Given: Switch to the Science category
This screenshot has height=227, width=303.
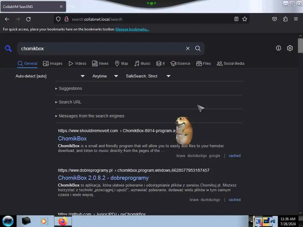Looking at the screenshot, I should point(180,64).
